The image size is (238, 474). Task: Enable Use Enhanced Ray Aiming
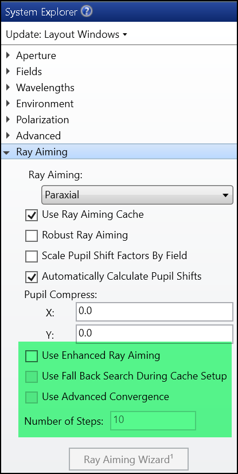(32, 356)
